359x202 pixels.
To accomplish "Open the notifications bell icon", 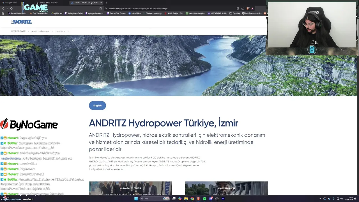I will pyautogui.click(x=355, y=199).
